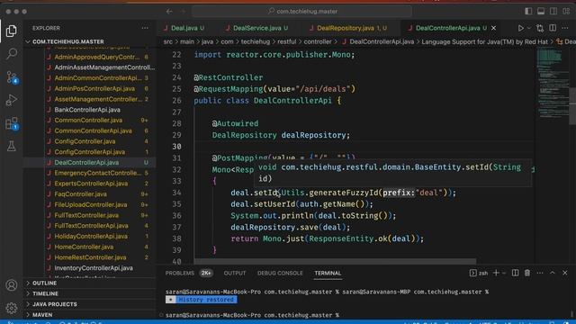The height and width of the screenshot is (324, 576).
Task: Click 'Language Support for Java(TM)' breadcrumb
Action: click(x=484, y=42)
